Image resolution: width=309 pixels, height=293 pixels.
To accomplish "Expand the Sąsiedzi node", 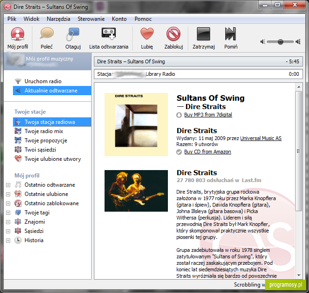I will click(x=8, y=231).
